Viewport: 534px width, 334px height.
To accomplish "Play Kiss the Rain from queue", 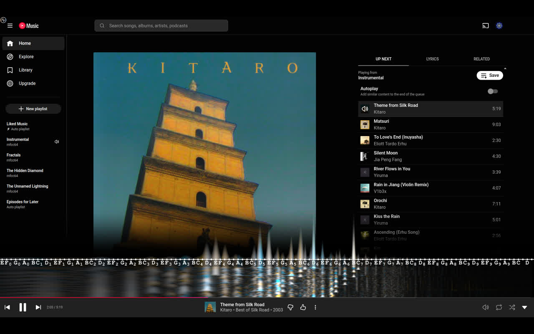I will click(x=431, y=220).
